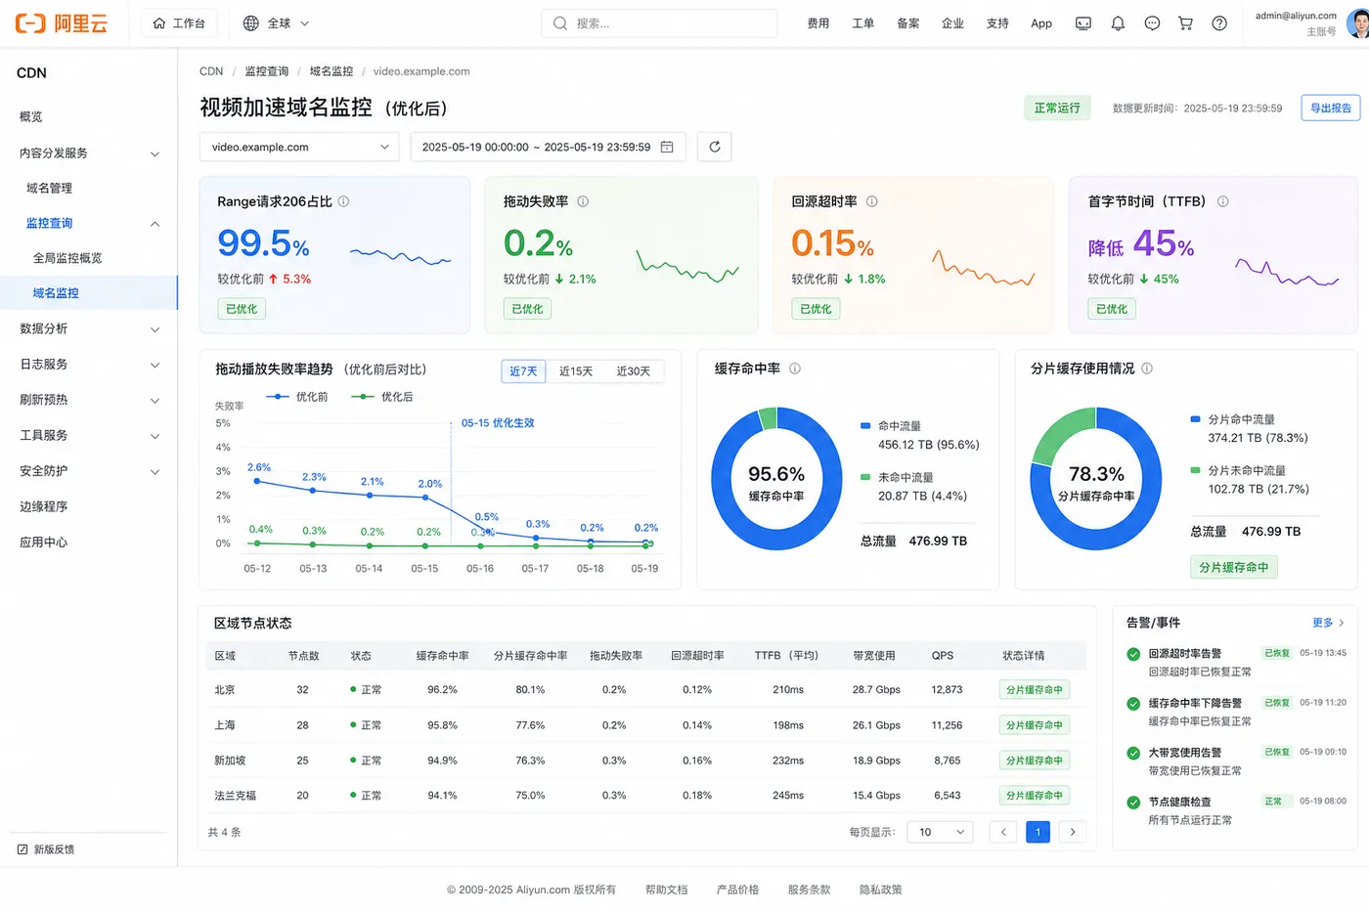Toggle 分片命中流量 legend in donut chart
This screenshot has height=912, width=1369.
point(1233,419)
